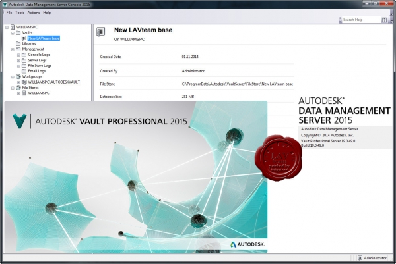Expand the Console Logs node

coord(18,55)
